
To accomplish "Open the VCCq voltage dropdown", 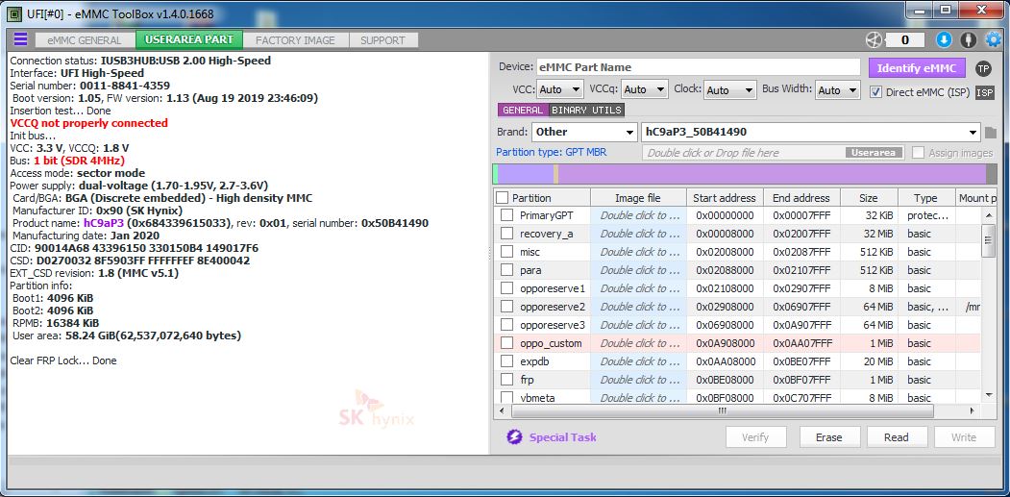I will point(644,89).
